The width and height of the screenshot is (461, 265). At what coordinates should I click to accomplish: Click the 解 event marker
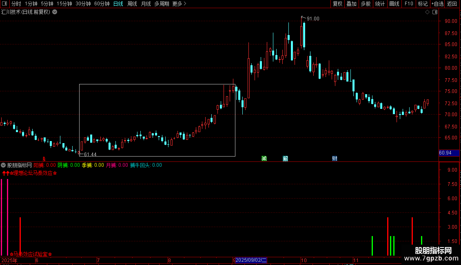(285, 159)
